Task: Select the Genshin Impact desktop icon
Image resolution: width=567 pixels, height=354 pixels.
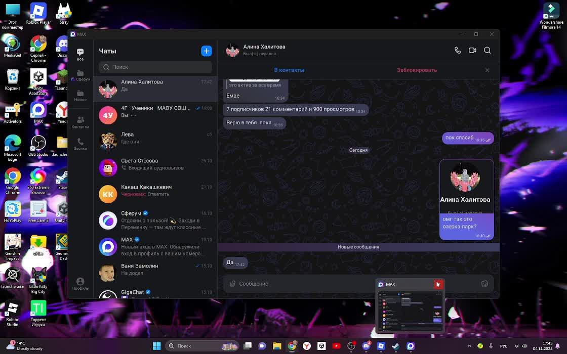Action: click(x=13, y=247)
